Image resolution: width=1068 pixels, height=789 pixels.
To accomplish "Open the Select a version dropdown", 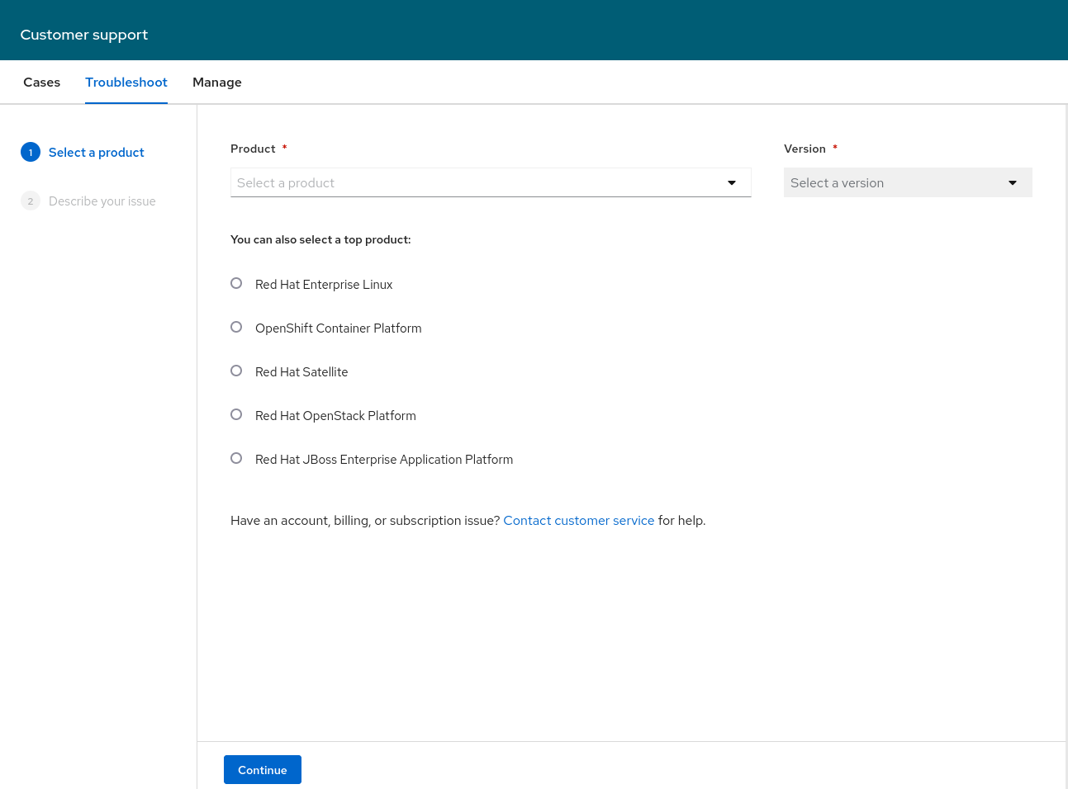I will pos(896,183).
